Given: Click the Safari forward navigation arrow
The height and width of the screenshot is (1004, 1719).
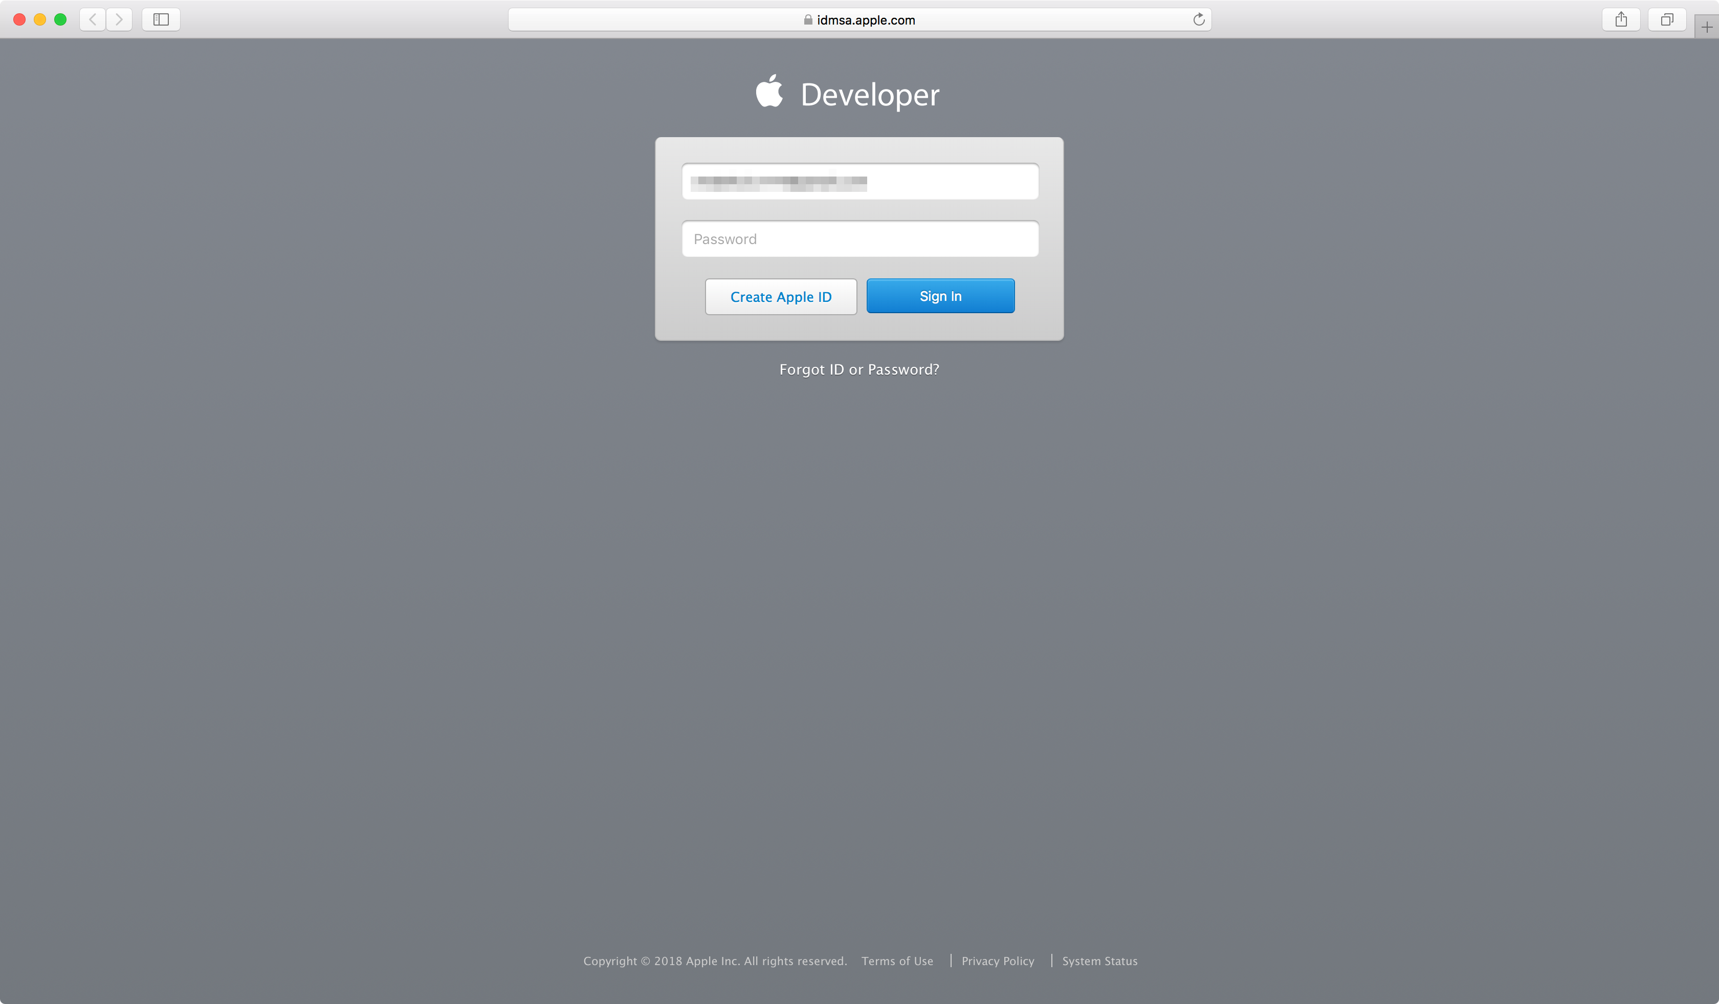Looking at the screenshot, I should (x=119, y=19).
